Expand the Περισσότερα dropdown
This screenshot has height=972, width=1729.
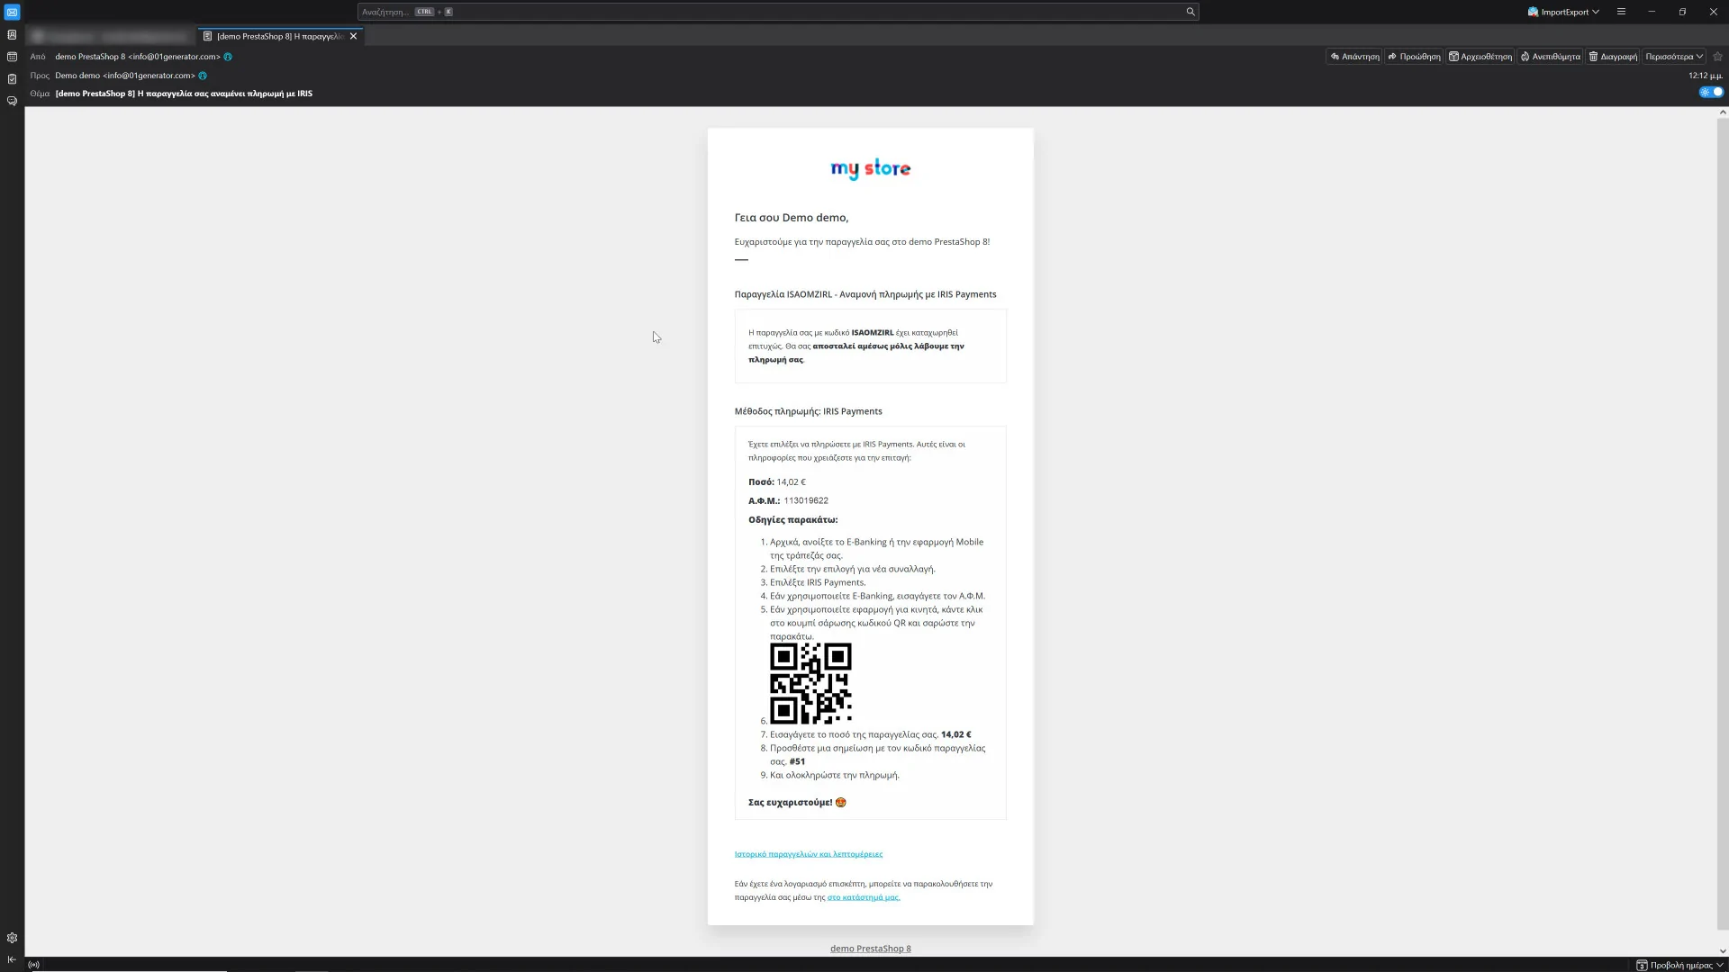coord(1674,57)
